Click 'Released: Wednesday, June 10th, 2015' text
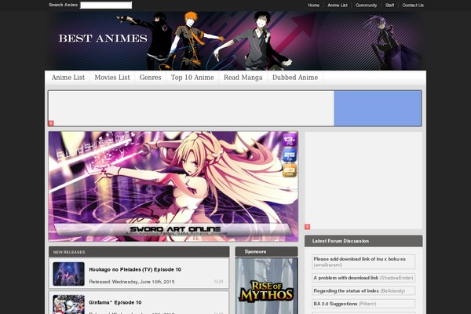The height and width of the screenshot is (314, 471). [x=132, y=282]
